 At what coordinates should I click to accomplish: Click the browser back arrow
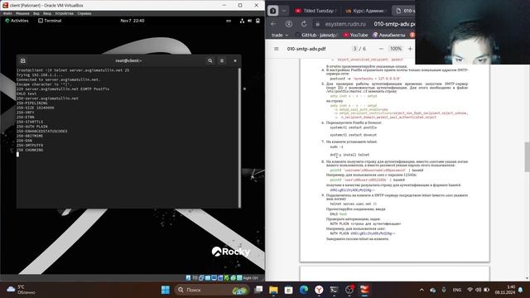[x=273, y=24]
